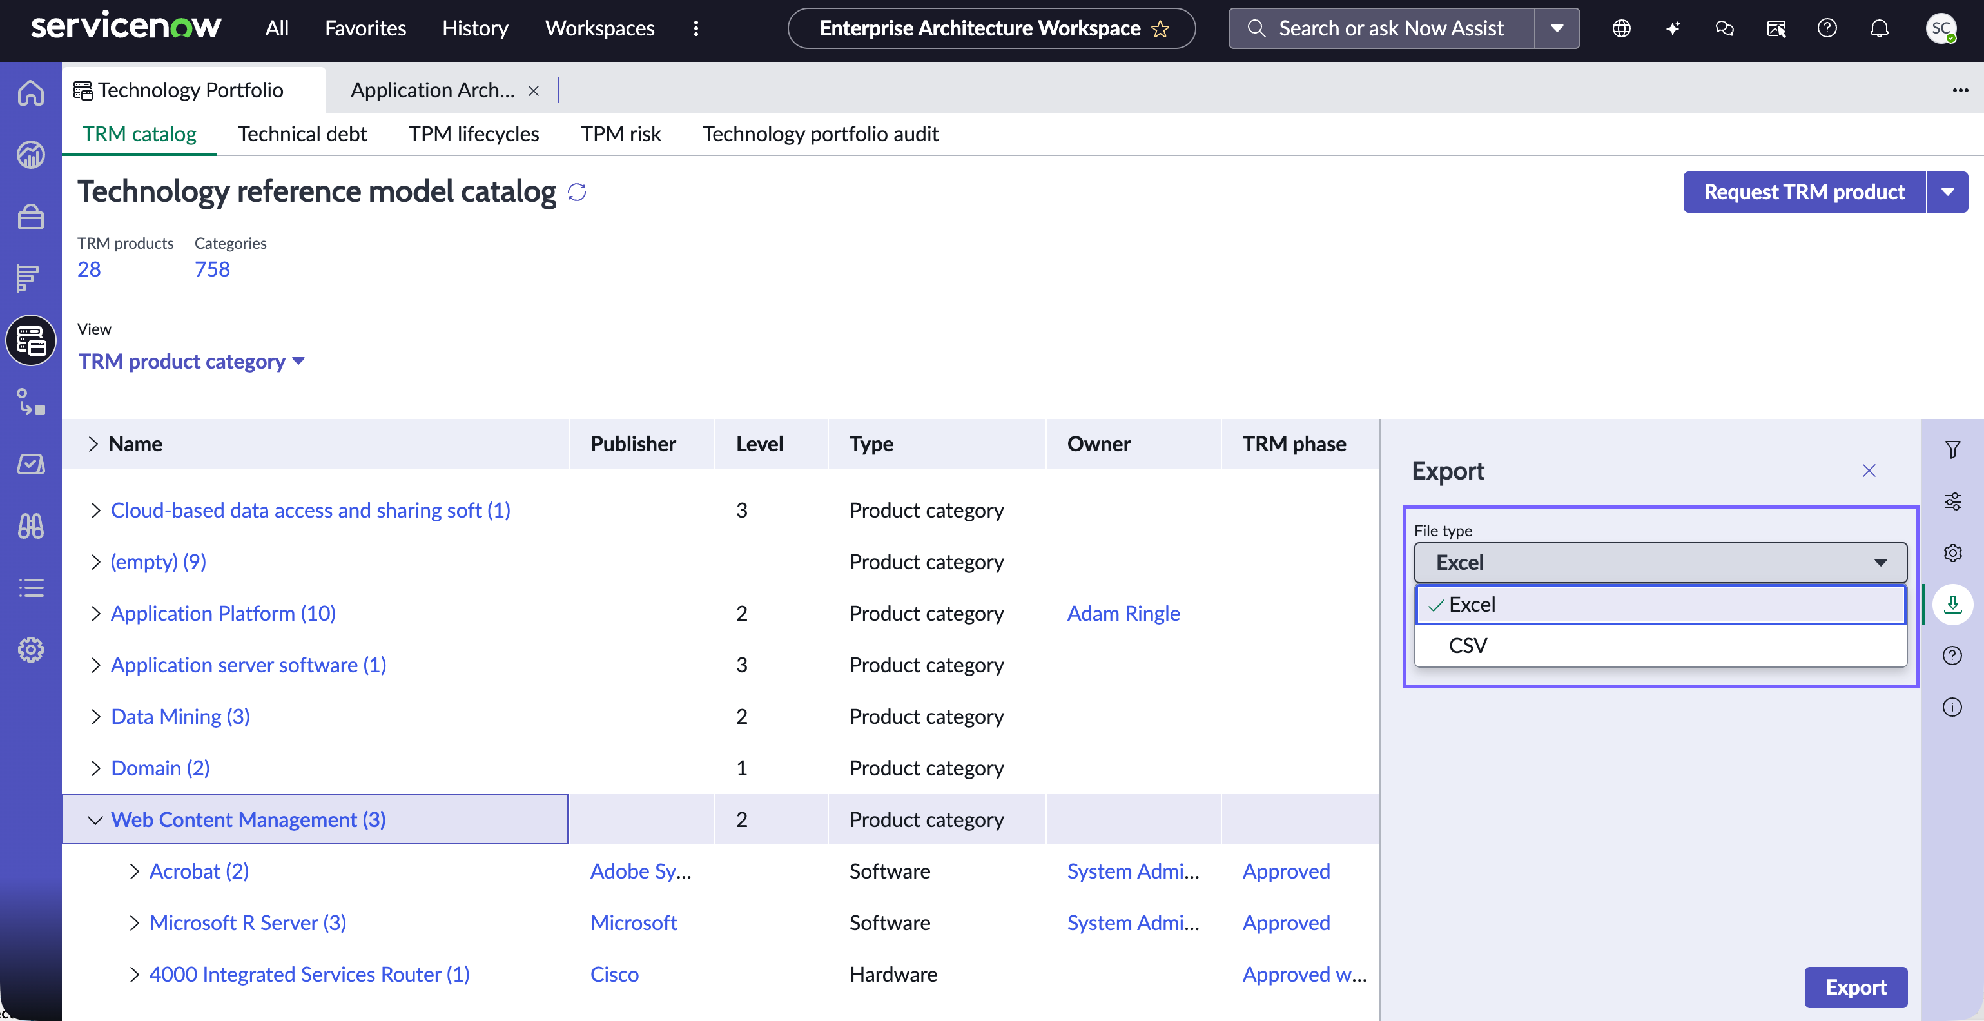
Task: Open the History menu
Action: [x=475, y=28]
